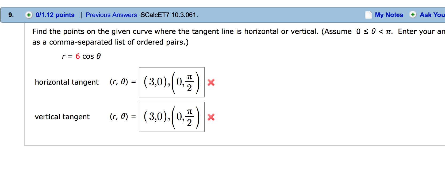Click question number 9

click(11, 15)
